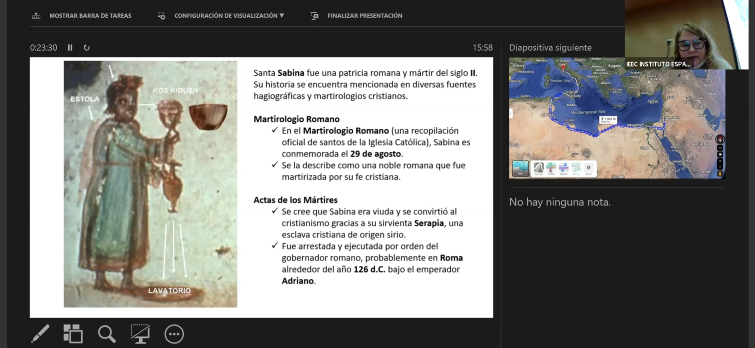The height and width of the screenshot is (348, 755).
Task: Open the see all slides grid
Action: coord(73,334)
